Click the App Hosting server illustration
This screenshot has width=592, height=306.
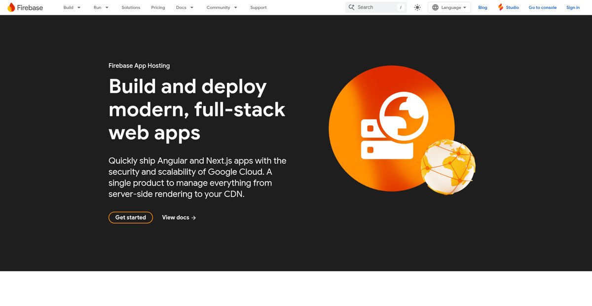click(x=391, y=128)
